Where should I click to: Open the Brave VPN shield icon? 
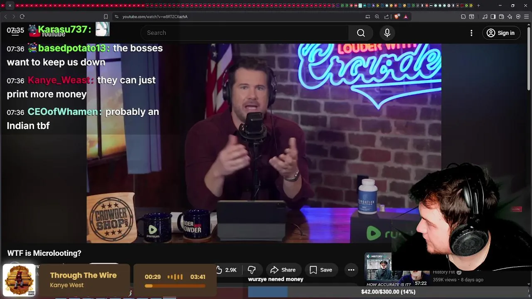518,17
